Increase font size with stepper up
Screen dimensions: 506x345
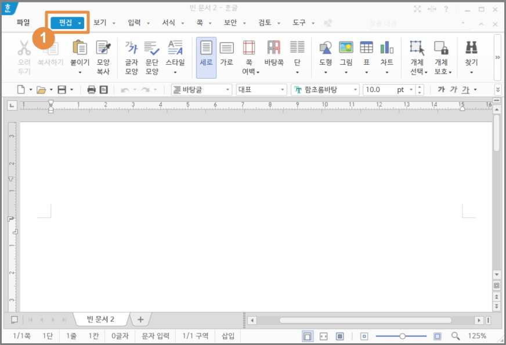pyautogui.click(x=419, y=87)
